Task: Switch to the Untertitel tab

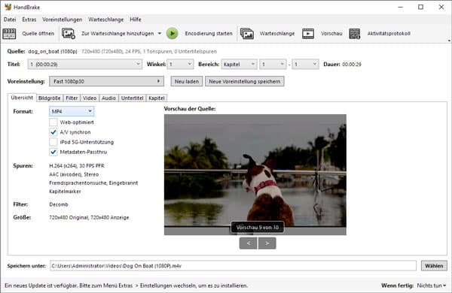Action: point(133,98)
